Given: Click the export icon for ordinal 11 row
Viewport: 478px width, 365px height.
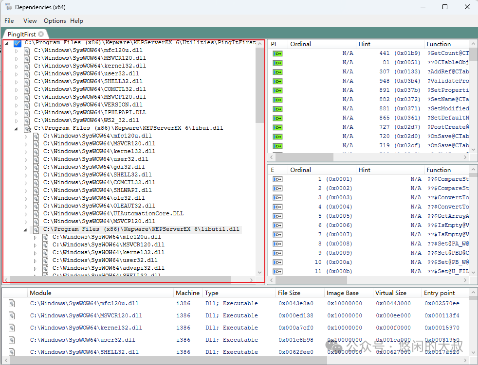Looking at the screenshot, I should point(277,272).
